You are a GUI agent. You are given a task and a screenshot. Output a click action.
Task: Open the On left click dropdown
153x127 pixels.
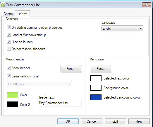pyautogui.click(x=39, y=84)
